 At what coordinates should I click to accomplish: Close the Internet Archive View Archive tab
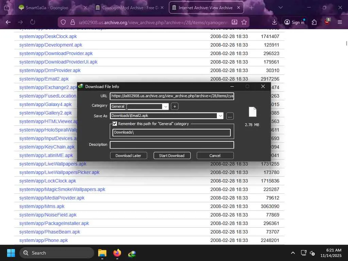238,7
